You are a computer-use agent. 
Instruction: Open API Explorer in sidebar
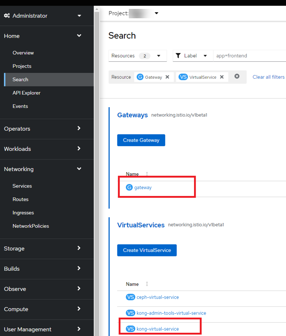coord(26,93)
